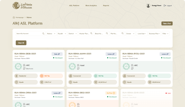
Task: Open asset title RUH-RBWA-SB02-0001
Action: [x=79, y=93]
